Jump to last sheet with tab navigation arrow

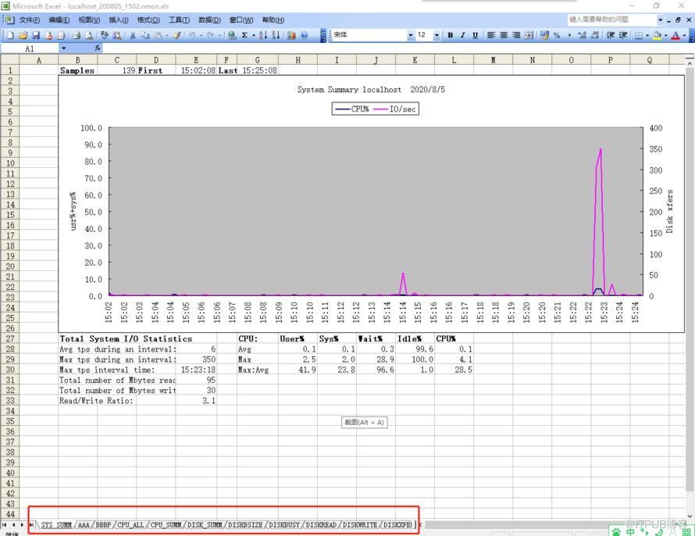(31, 525)
